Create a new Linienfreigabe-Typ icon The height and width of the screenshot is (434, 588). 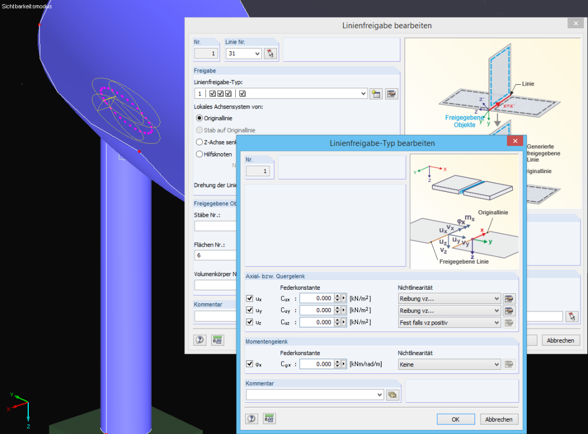(x=376, y=94)
